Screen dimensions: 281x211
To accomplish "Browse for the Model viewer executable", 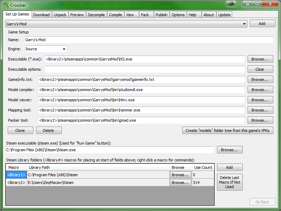I will tap(260, 100).
